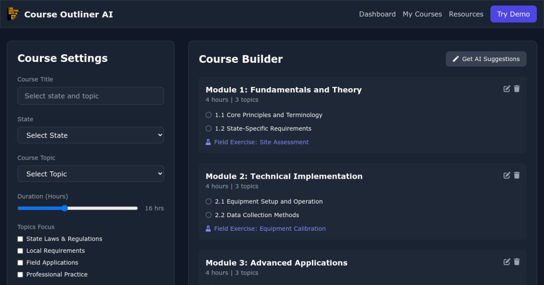This screenshot has height=285, width=544.
Task: Edit Module 1: Fundamentals and Theory
Action: [507, 89]
